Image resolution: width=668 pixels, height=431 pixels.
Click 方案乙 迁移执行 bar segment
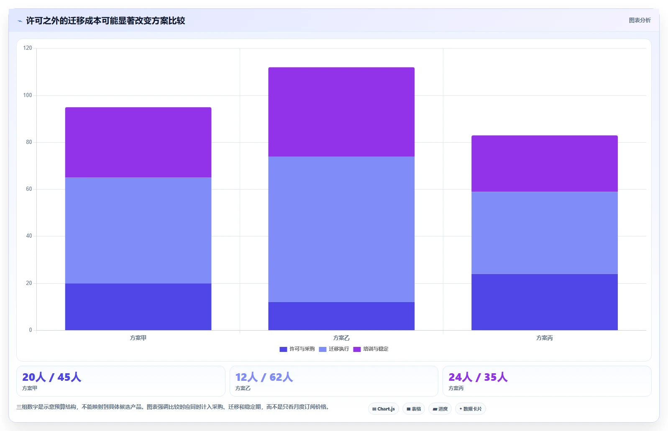click(341, 229)
